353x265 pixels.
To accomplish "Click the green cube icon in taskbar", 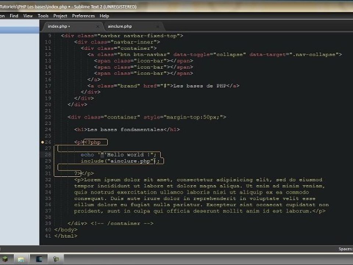I will (x=5, y=259).
